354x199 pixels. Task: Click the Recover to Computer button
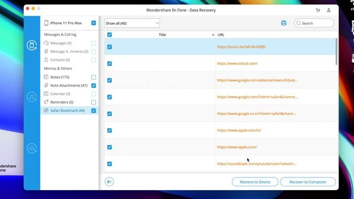coord(308,182)
